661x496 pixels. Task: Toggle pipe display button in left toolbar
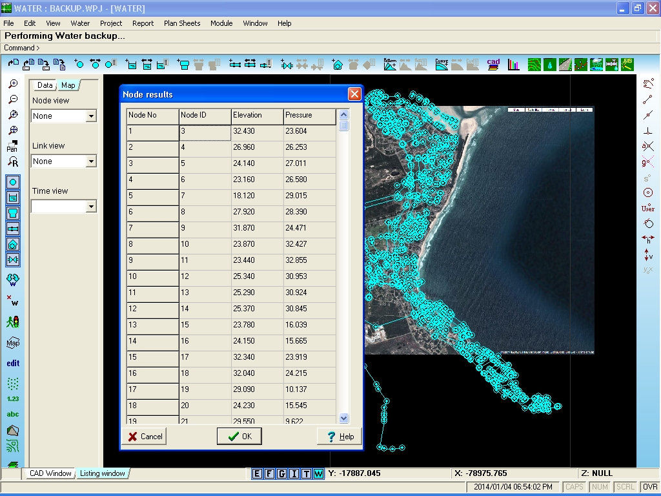coord(13,229)
